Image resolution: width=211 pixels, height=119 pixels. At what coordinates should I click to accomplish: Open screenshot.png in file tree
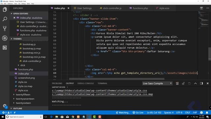click(x=26, y=78)
